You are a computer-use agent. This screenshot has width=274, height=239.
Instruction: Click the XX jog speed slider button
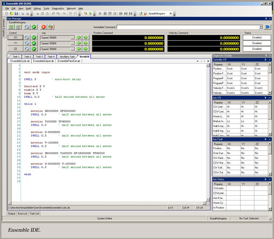coord(72,37)
